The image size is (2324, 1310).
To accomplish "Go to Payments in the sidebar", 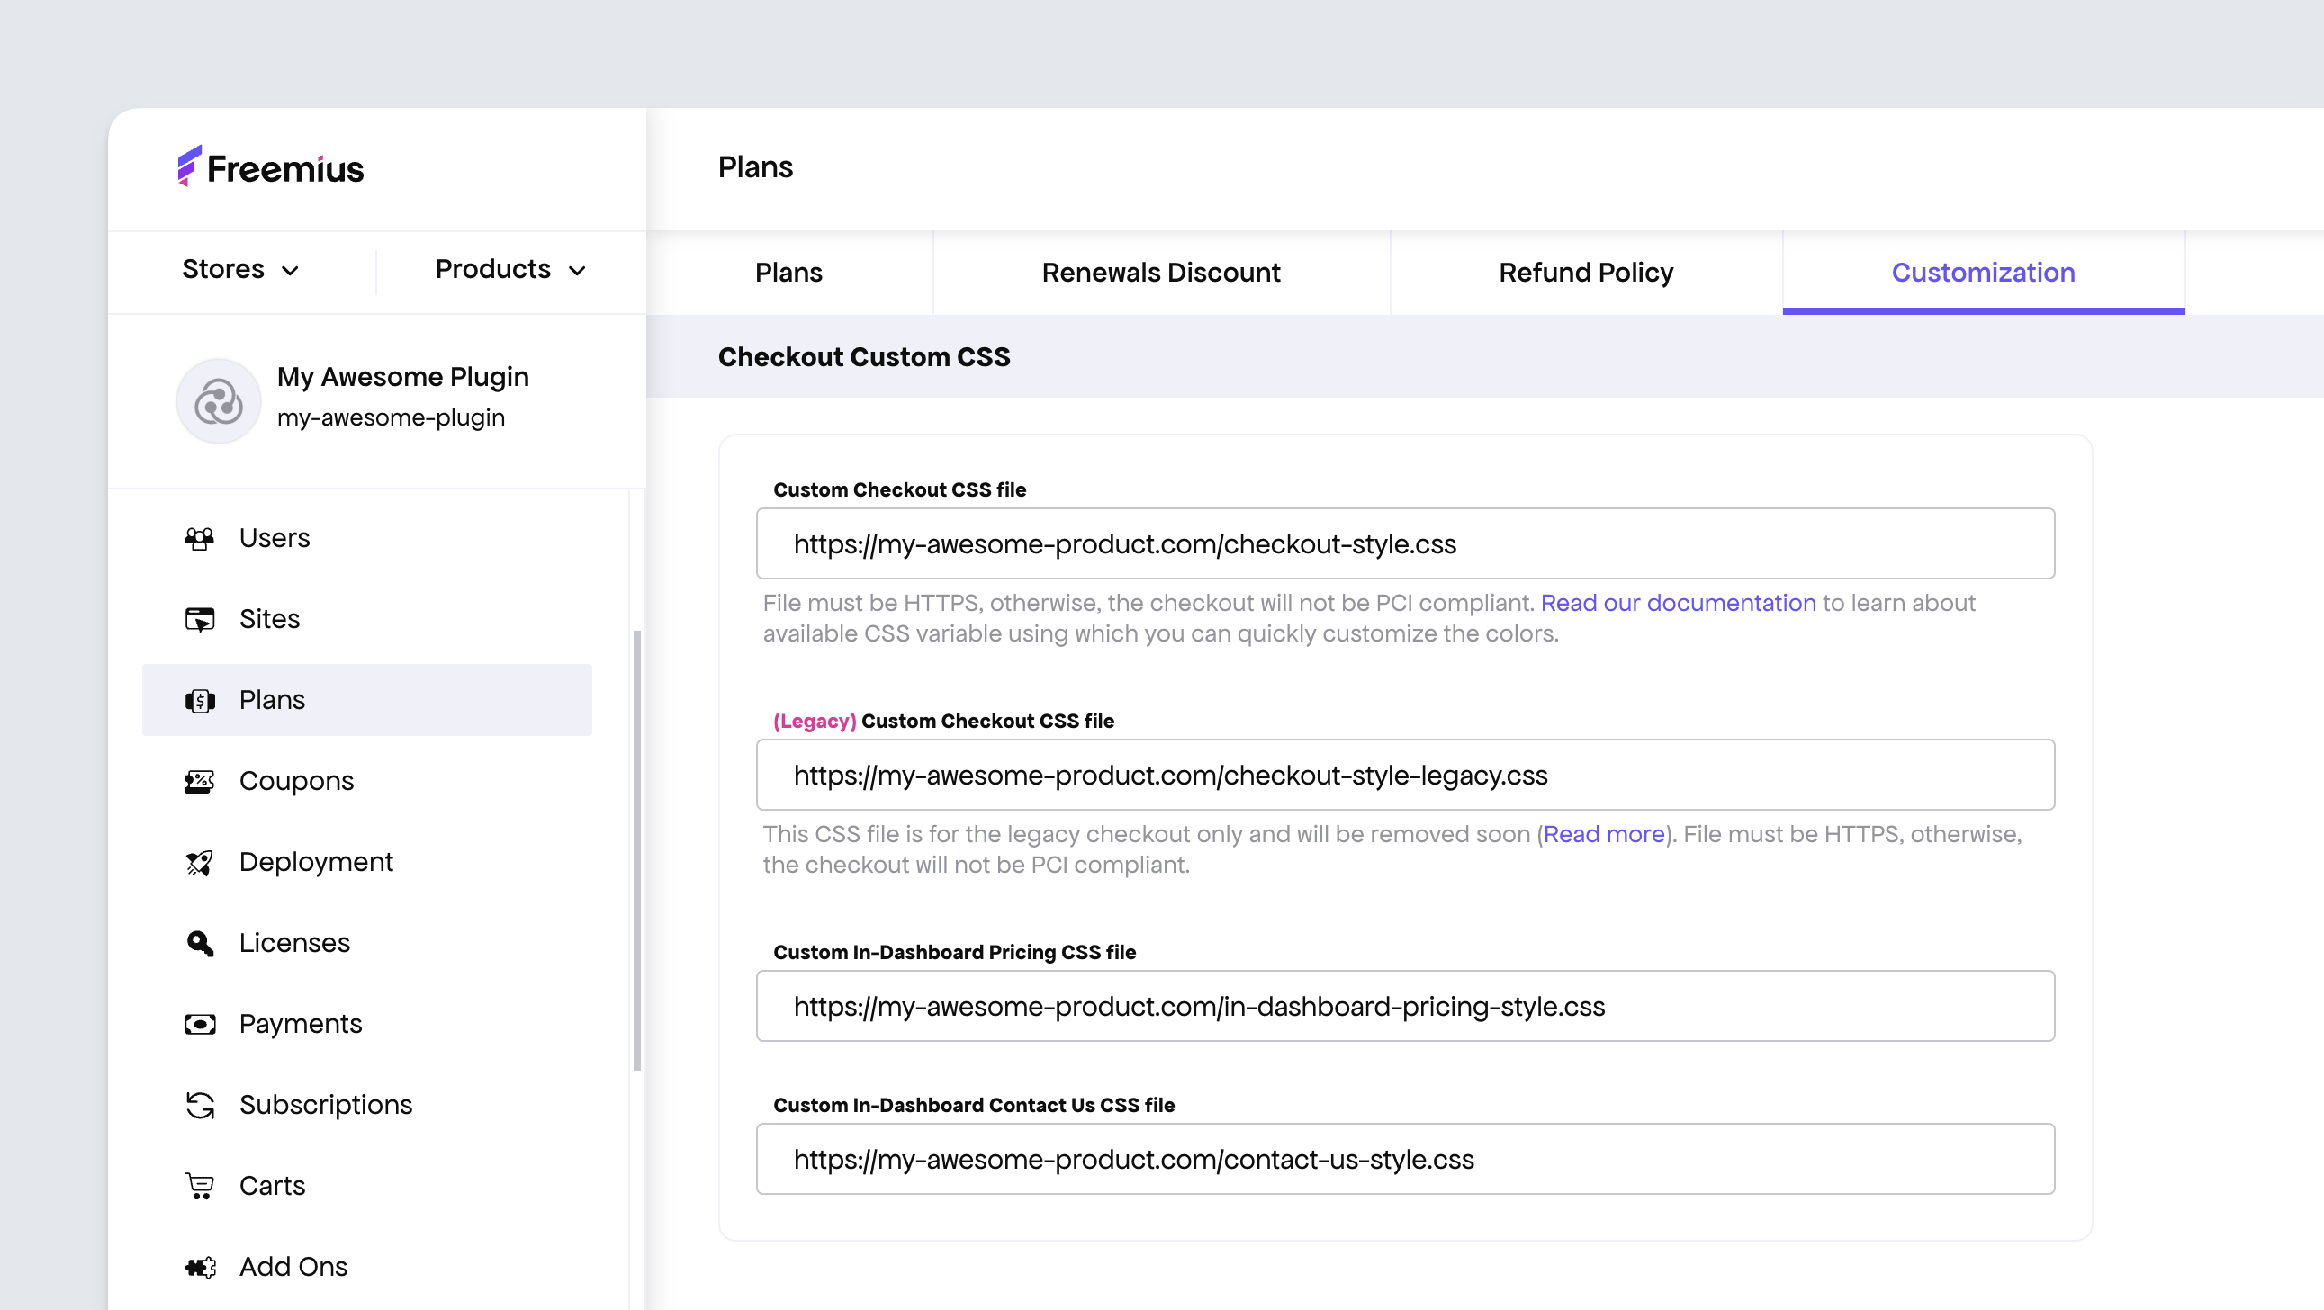I will [x=367, y=1024].
